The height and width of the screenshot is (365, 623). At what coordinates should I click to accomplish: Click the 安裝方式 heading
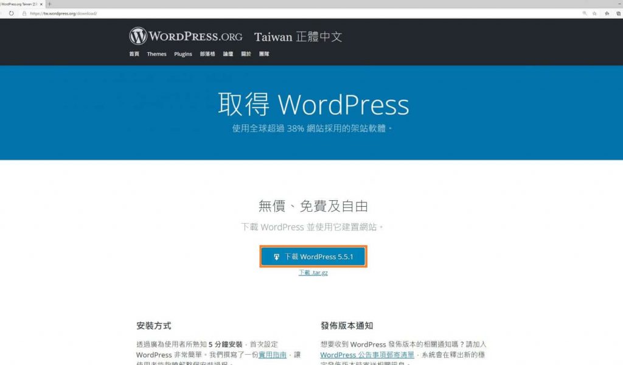tap(154, 325)
